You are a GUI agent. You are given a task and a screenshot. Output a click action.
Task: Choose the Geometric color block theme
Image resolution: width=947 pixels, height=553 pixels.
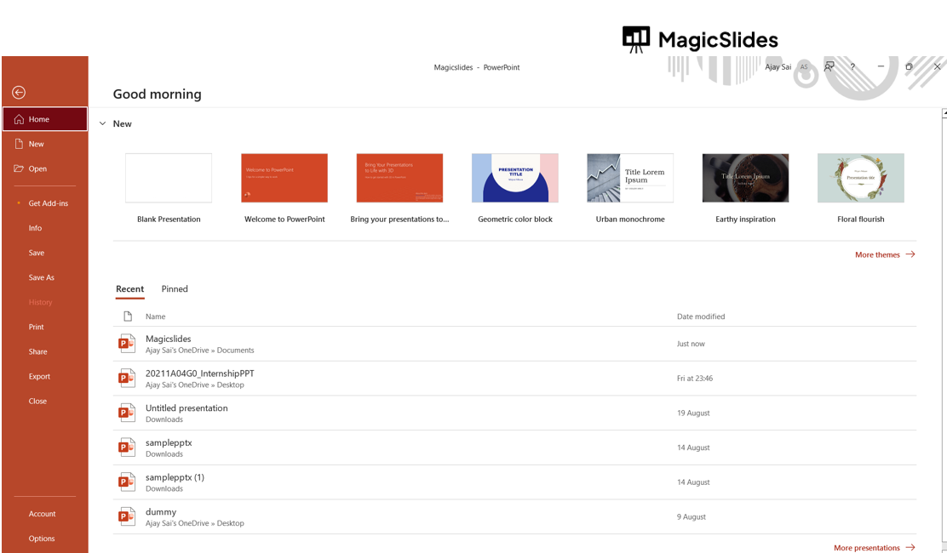(515, 178)
